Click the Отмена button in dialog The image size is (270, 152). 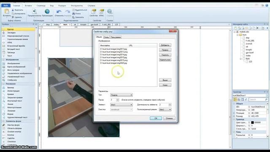[x=169, y=118]
